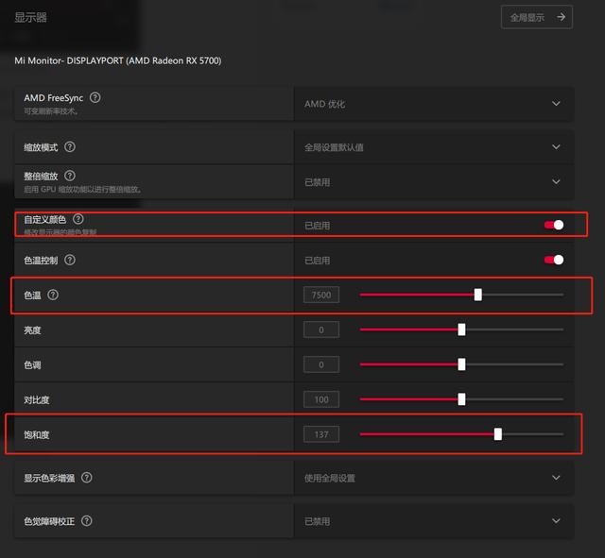Show help info for 自定义颜色
Viewport: 605px width, 558px height.
tap(78, 219)
